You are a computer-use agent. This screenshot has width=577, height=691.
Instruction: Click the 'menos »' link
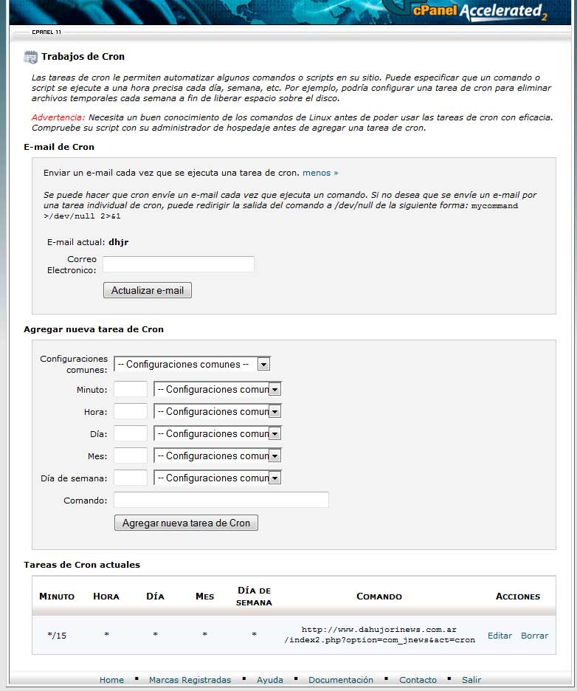pos(320,173)
